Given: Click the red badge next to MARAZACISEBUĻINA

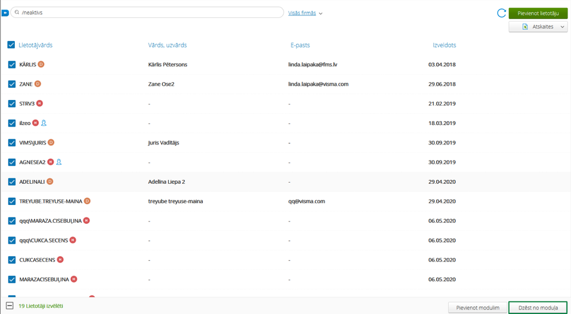Looking at the screenshot, I should point(74,279).
